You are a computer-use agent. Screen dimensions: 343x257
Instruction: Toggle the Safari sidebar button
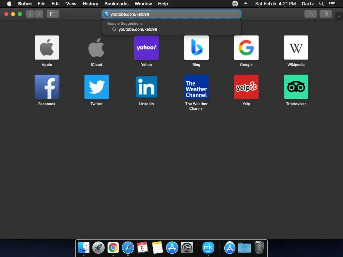53,14
